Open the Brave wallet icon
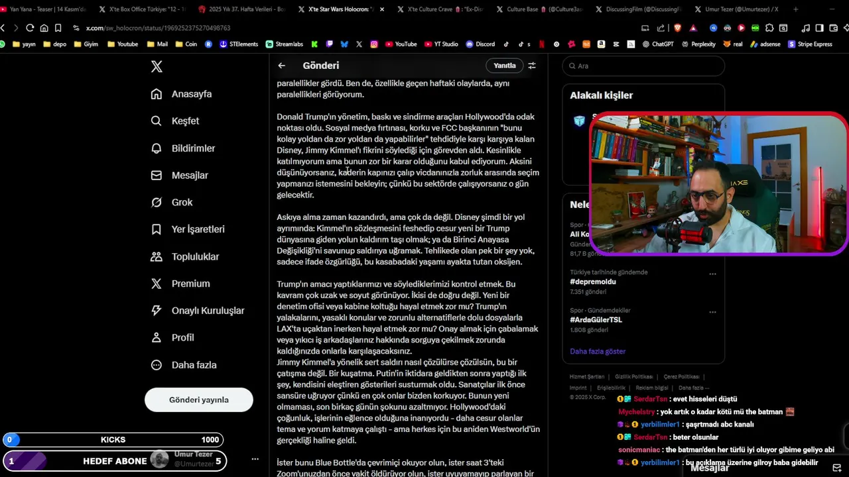 point(834,28)
